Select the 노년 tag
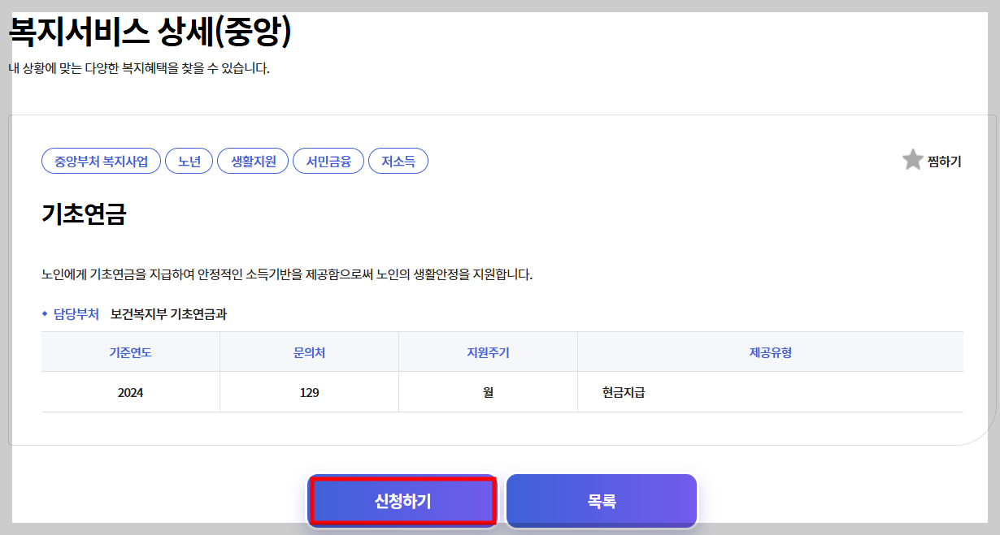 coord(189,162)
